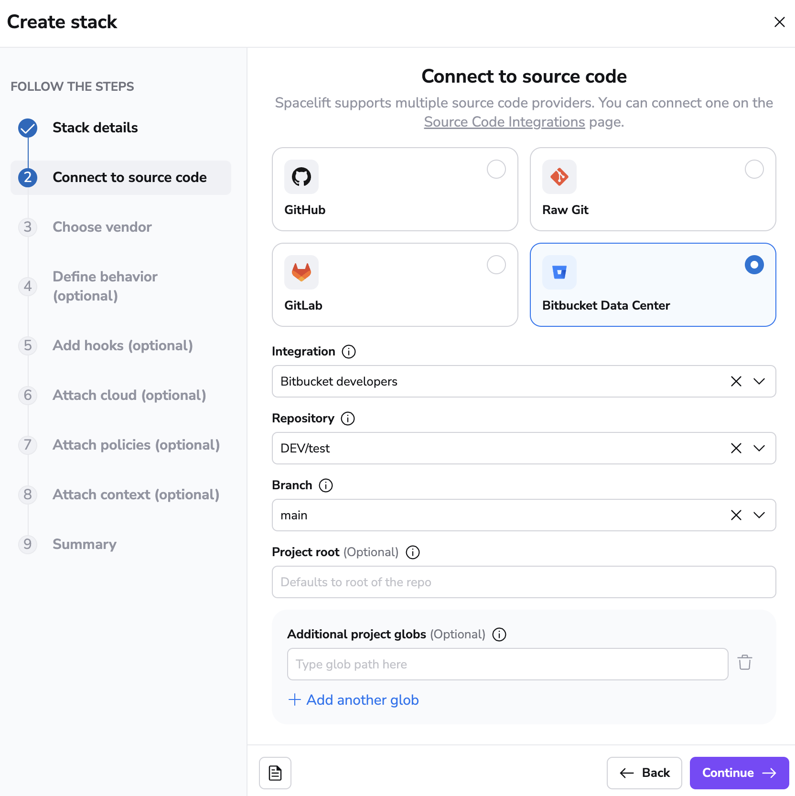Viewport: 795px width, 796px height.
Task: Click the Branch info icon
Action: (x=326, y=485)
